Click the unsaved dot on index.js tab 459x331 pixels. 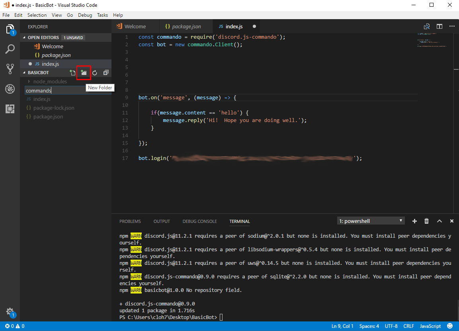254,26
